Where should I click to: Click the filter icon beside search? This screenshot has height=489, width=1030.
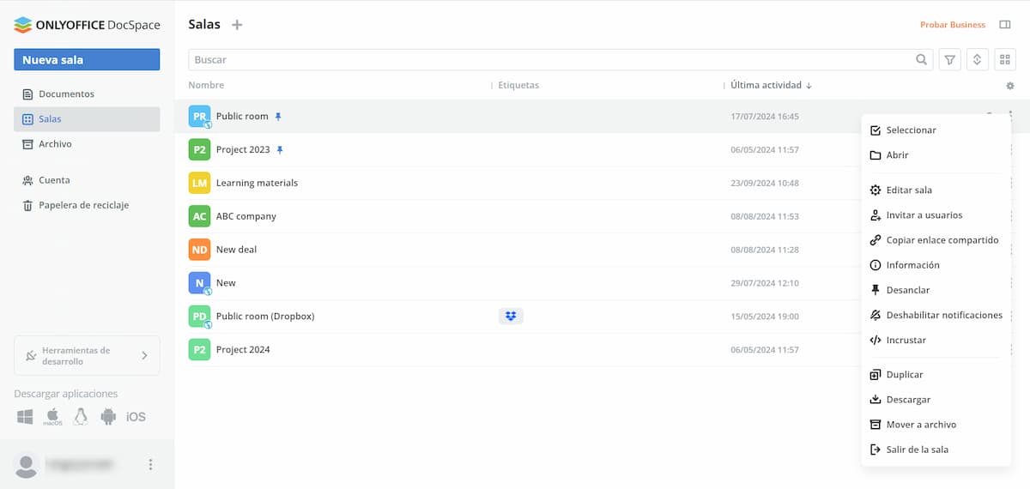pyautogui.click(x=949, y=60)
